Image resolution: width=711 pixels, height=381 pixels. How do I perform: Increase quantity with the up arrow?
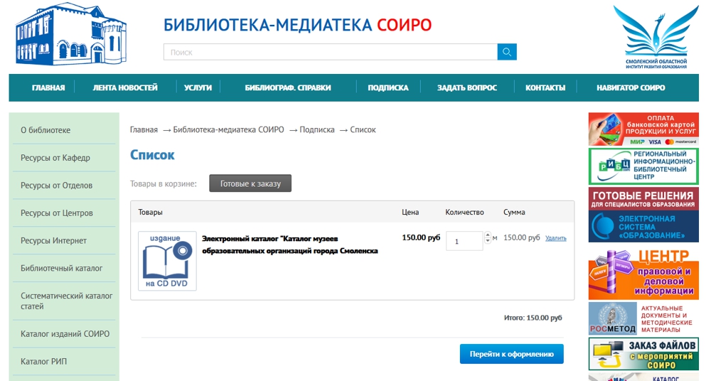pyautogui.click(x=488, y=235)
